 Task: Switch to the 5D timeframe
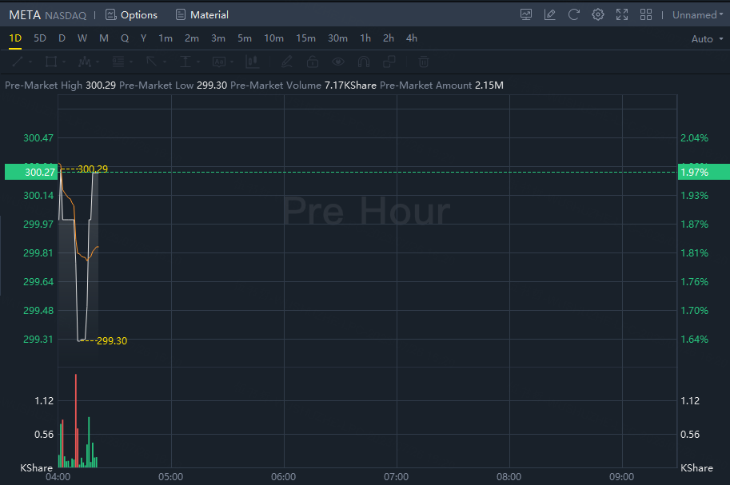tap(39, 38)
